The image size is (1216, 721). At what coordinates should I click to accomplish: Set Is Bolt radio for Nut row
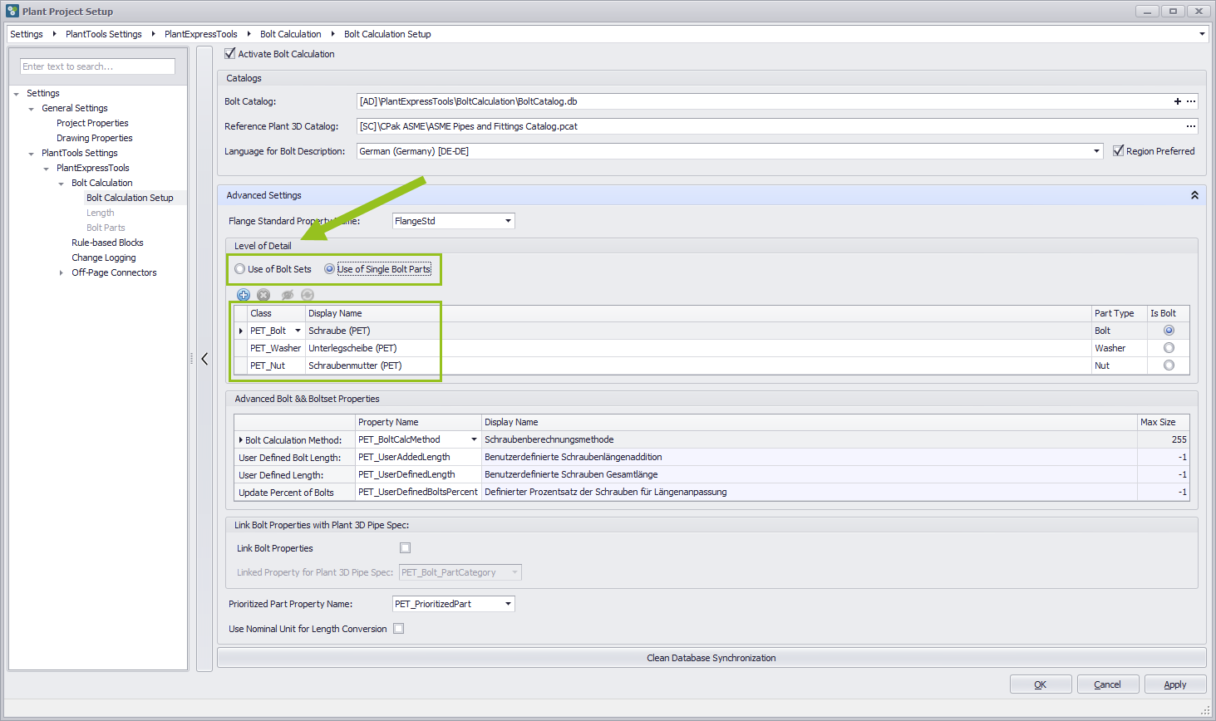[x=1169, y=365]
